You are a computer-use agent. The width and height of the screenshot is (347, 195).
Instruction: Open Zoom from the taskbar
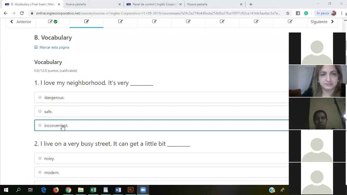pos(143,190)
